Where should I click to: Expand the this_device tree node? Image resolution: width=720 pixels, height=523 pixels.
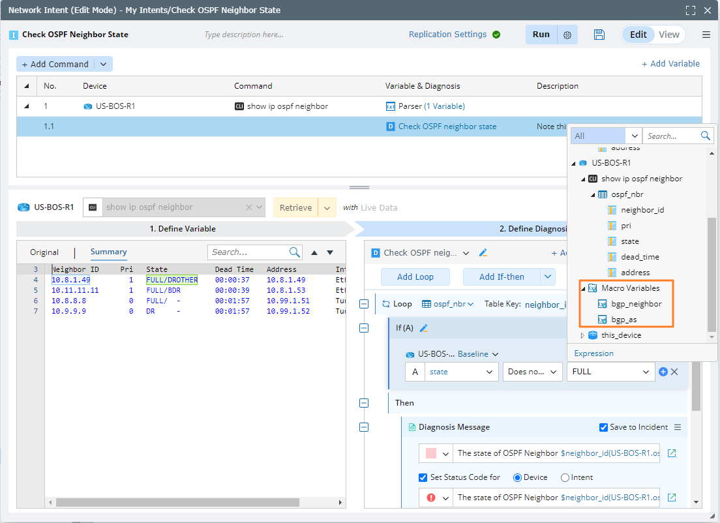583,335
